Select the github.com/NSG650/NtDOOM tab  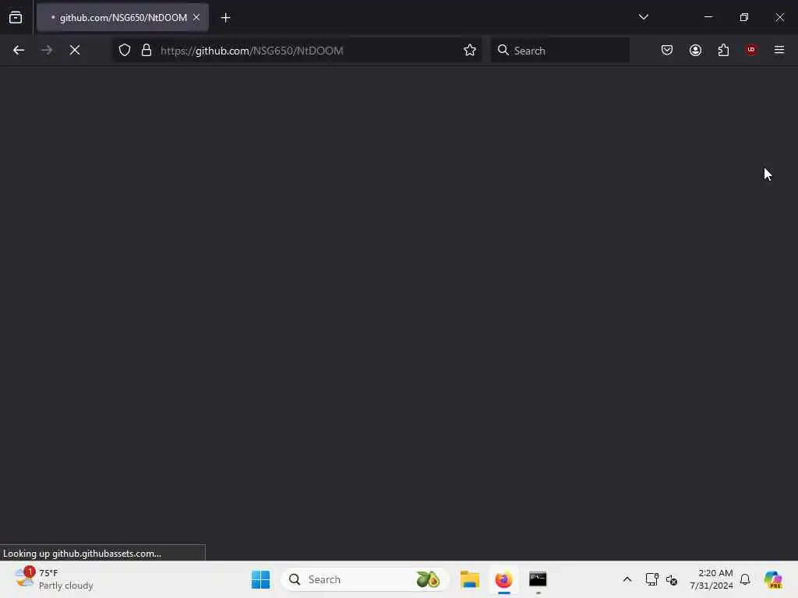122,17
